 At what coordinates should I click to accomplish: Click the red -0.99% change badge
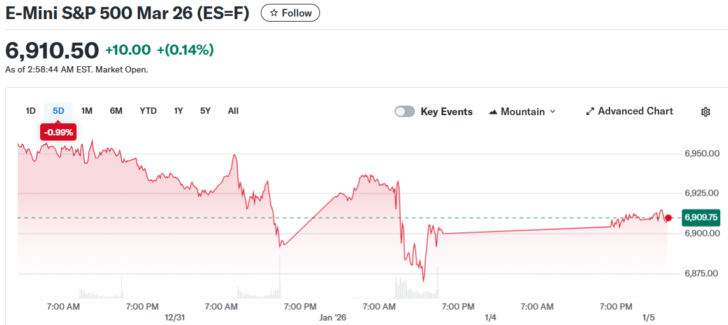click(58, 132)
